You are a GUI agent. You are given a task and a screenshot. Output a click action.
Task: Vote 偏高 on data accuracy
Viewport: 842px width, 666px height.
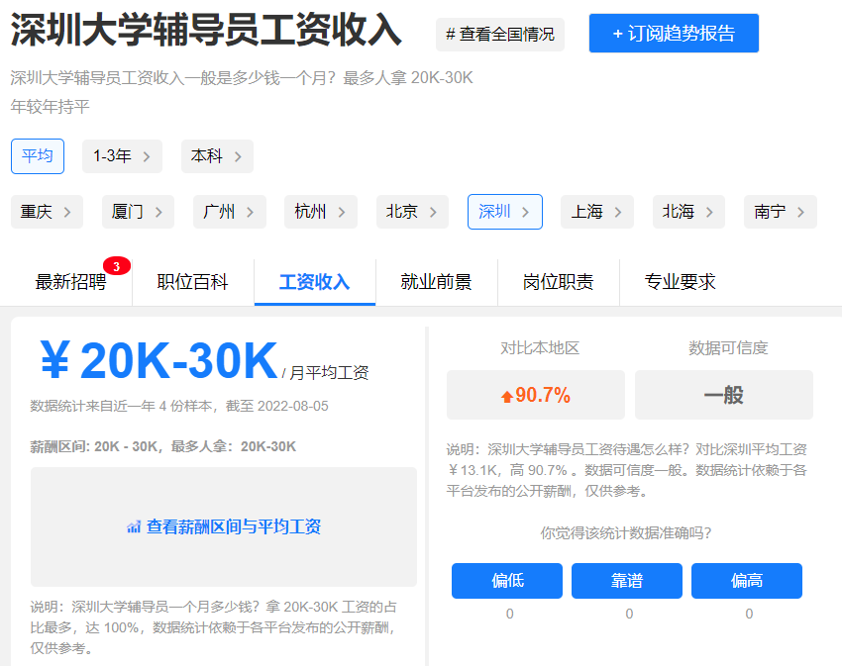click(747, 581)
